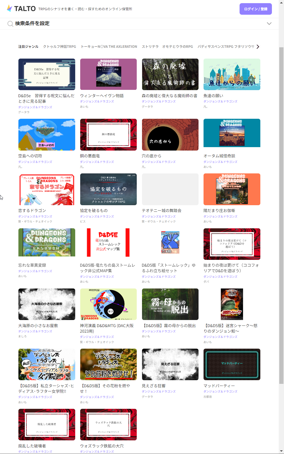Click author 古都音 under マッドパーティー

208,397
